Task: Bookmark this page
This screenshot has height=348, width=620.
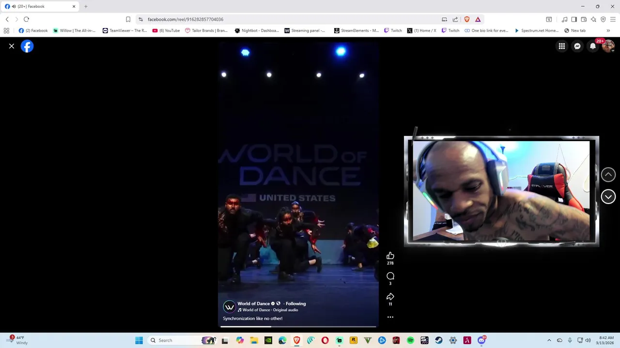Action: [x=128, y=19]
